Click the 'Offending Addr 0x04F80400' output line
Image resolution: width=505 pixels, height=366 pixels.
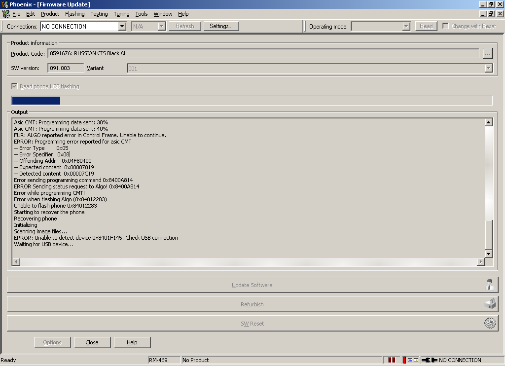(x=52, y=161)
